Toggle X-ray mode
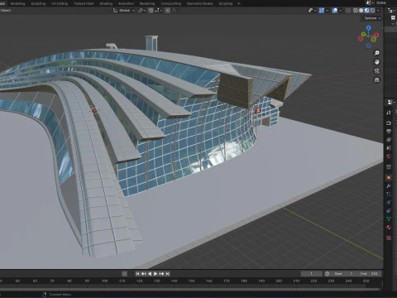 348,11
